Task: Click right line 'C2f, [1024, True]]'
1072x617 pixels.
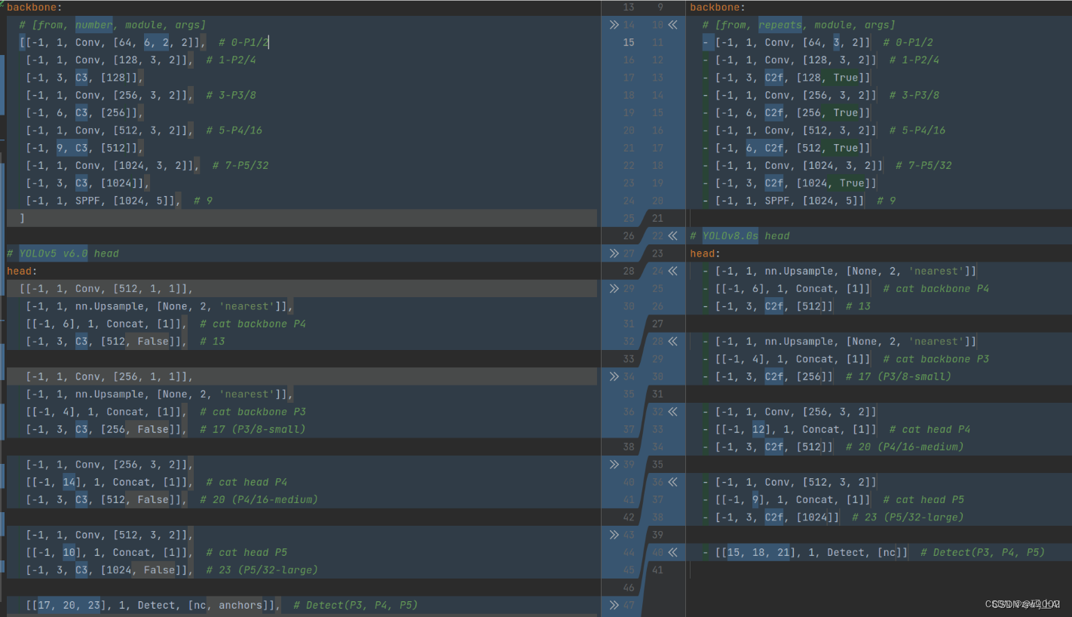Action: pos(790,183)
